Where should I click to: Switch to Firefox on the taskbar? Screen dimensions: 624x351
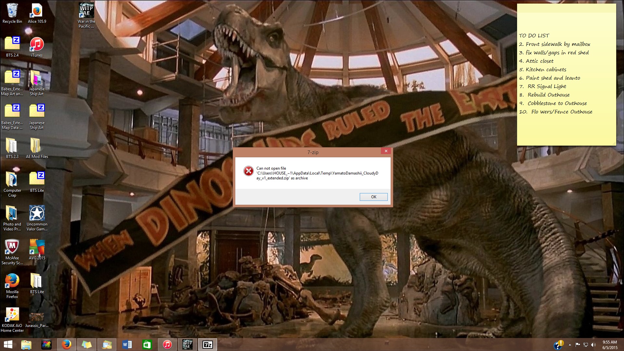[67, 344]
